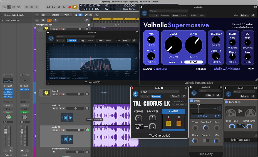Click the 329 ms delay time field
The image size is (258, 157).
click(x=202, y=116)
